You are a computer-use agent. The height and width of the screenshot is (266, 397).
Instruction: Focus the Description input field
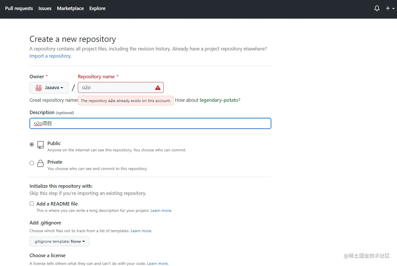[150, 124]
